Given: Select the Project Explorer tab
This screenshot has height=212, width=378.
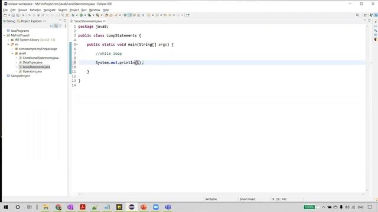Looking at the screenshot, I should coord(31,21).
